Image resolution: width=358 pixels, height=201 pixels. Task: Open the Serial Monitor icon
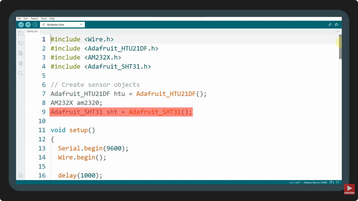point(337,25)
